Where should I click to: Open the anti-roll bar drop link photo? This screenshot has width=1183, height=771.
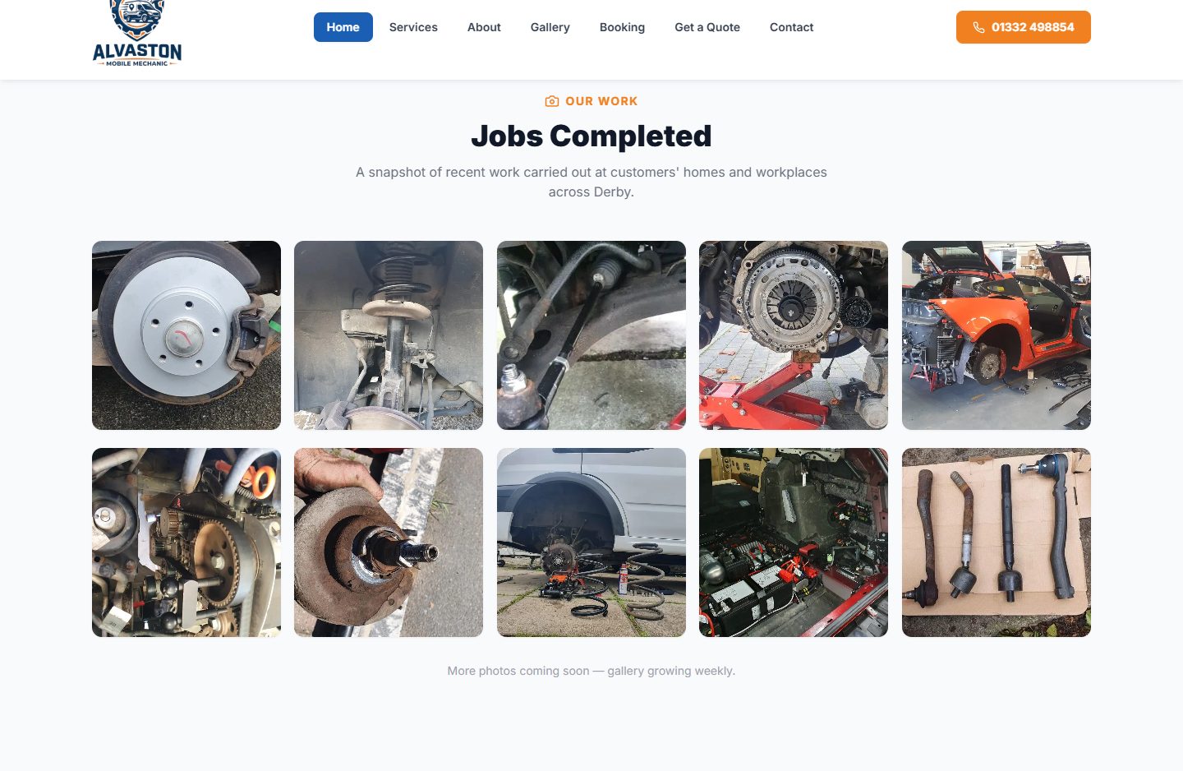tap(591, 335)
